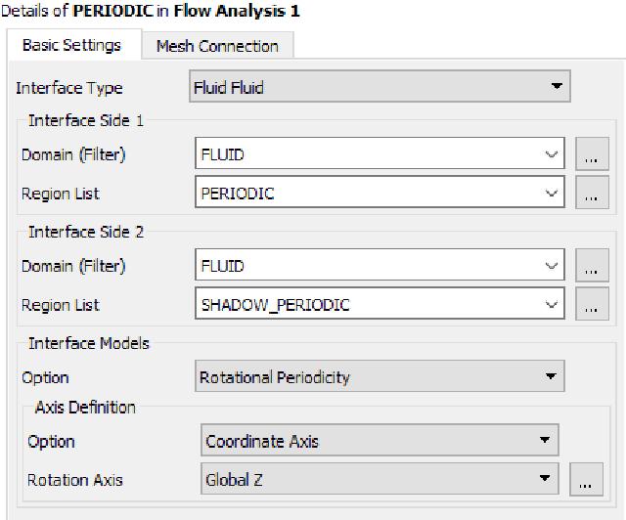This screenshot has height=520, width=626.
Task: Open the Interface Type dropdown
Action: click(379, 88)
